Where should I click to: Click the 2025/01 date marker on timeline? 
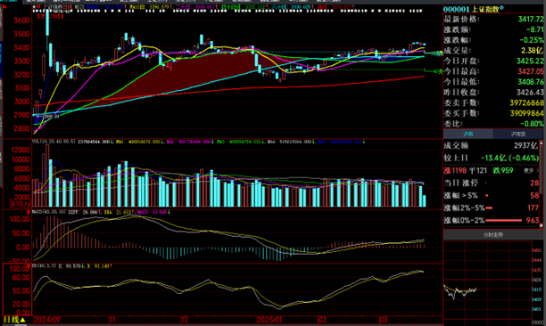[269, 320]
